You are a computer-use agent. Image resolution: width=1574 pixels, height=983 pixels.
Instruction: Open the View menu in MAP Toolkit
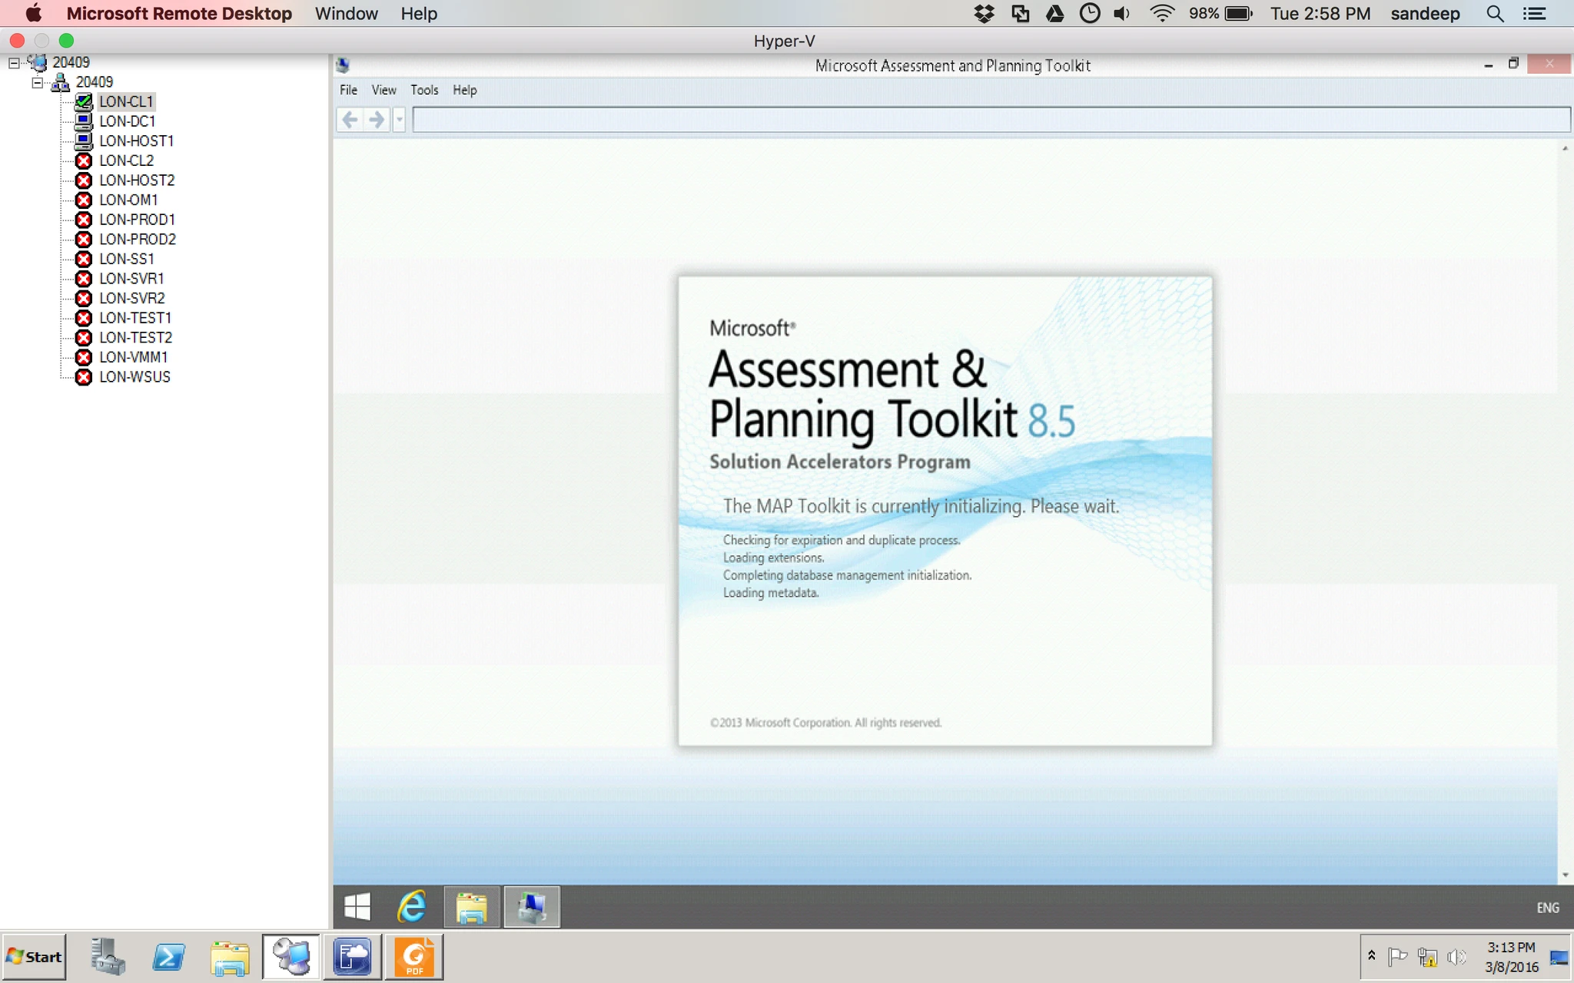pyautogui.click(x=384, y=90)
